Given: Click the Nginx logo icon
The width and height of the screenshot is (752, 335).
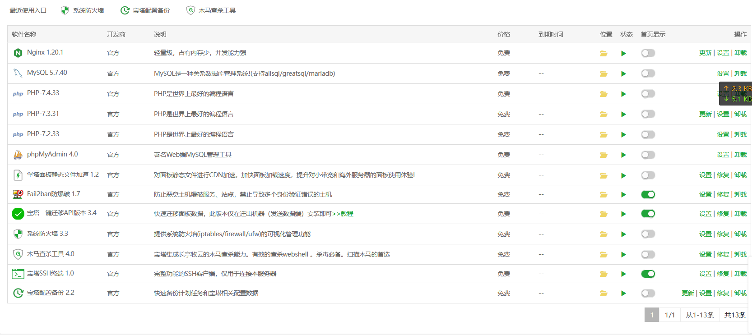Looking at the screenshot, I should (x=18, y=53).
